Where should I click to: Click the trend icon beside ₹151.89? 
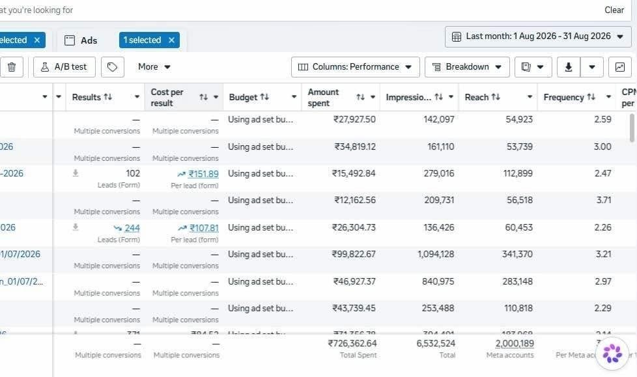(181, 175)
